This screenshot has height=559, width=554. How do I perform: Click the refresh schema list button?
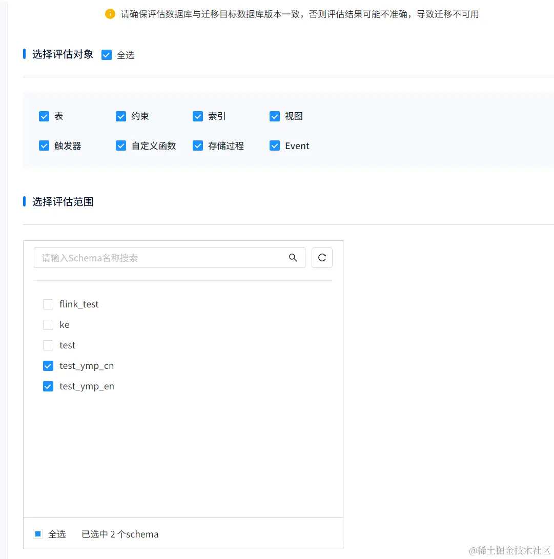322,258
